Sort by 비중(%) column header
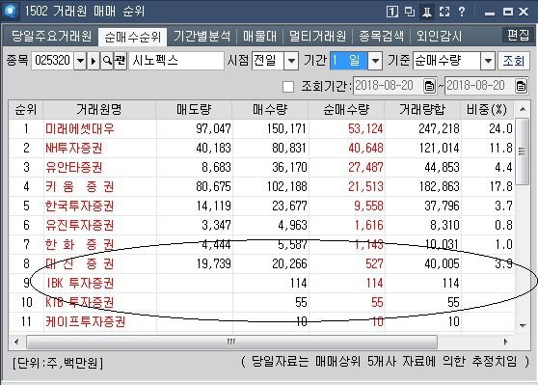The image size is (538, 385). pyautogui.click(x=487, y=110)
